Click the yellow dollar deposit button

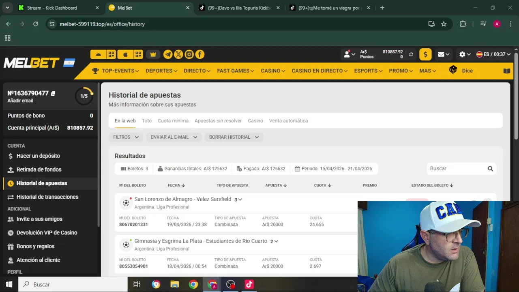pos(425,54)
